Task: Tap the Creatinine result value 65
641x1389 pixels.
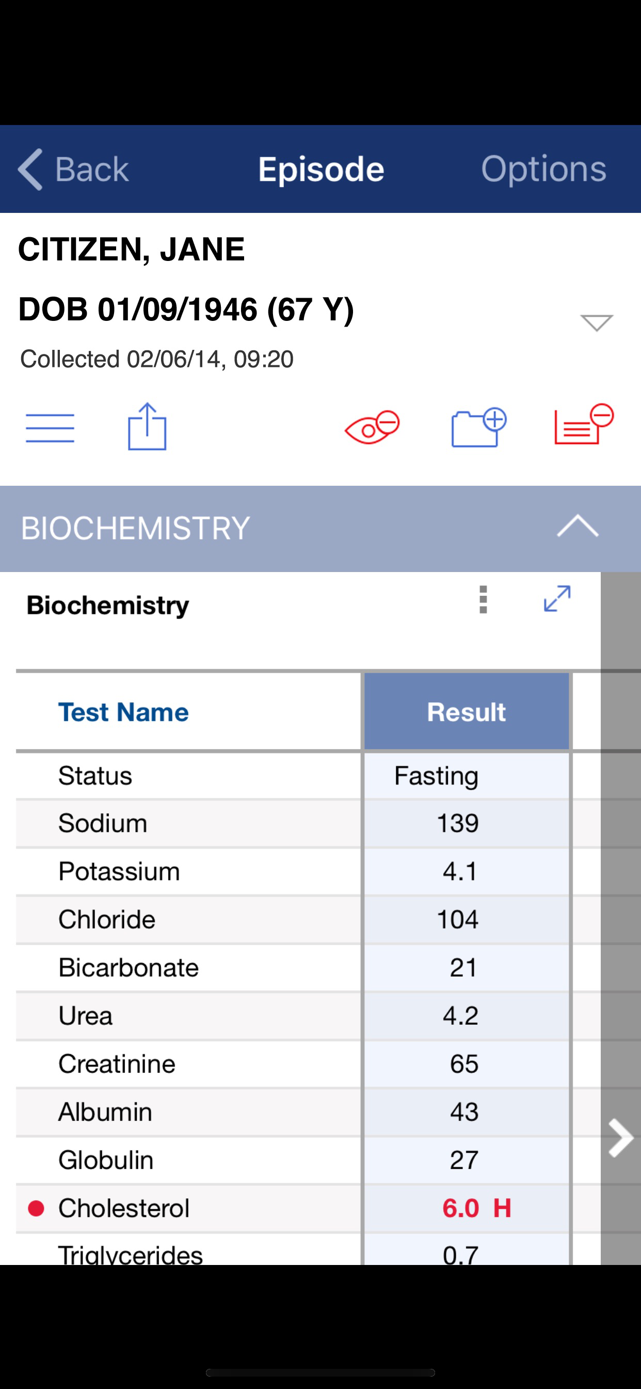Action: [x=464, y=1064]
